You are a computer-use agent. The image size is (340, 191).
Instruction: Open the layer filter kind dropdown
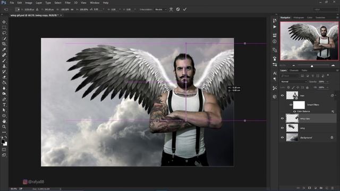coord(290,76)
